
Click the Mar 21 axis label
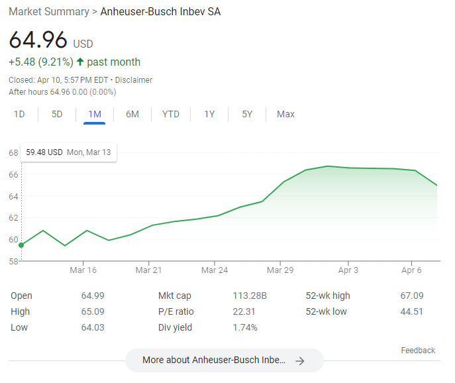pos(148,270)
